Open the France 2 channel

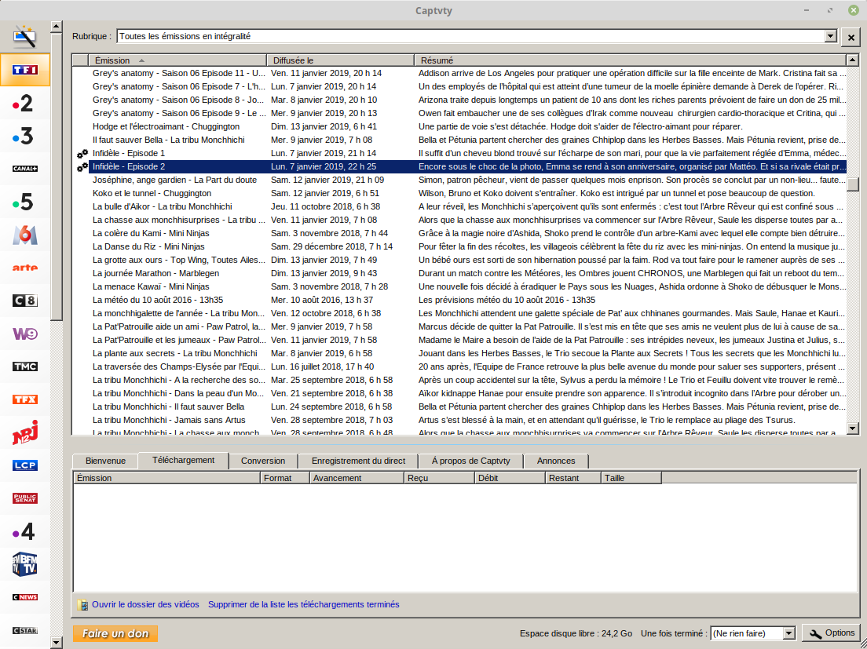24,103
